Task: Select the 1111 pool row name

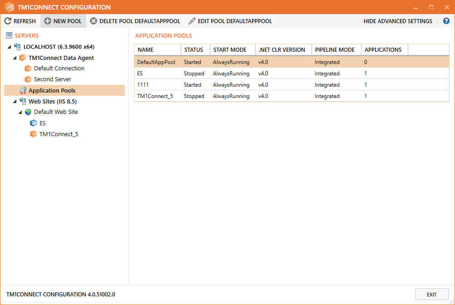Action: [x=143, y=85]
